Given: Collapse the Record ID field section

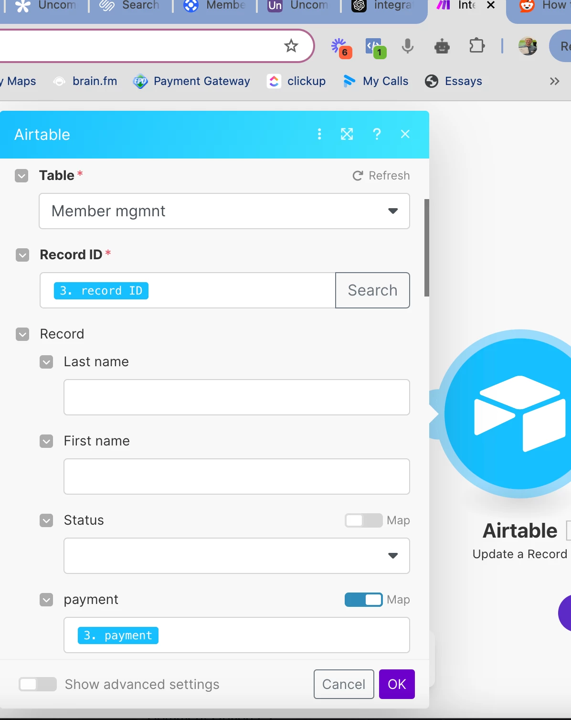Looking at the screenshot, I should point(22,255).
